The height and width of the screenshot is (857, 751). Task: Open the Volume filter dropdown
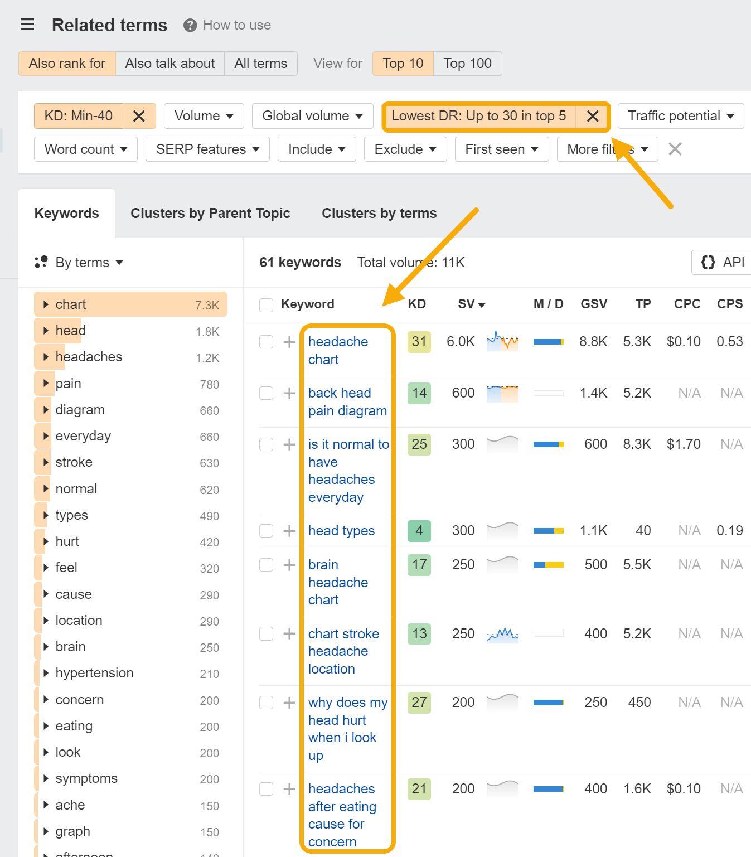tap(203, 116)
